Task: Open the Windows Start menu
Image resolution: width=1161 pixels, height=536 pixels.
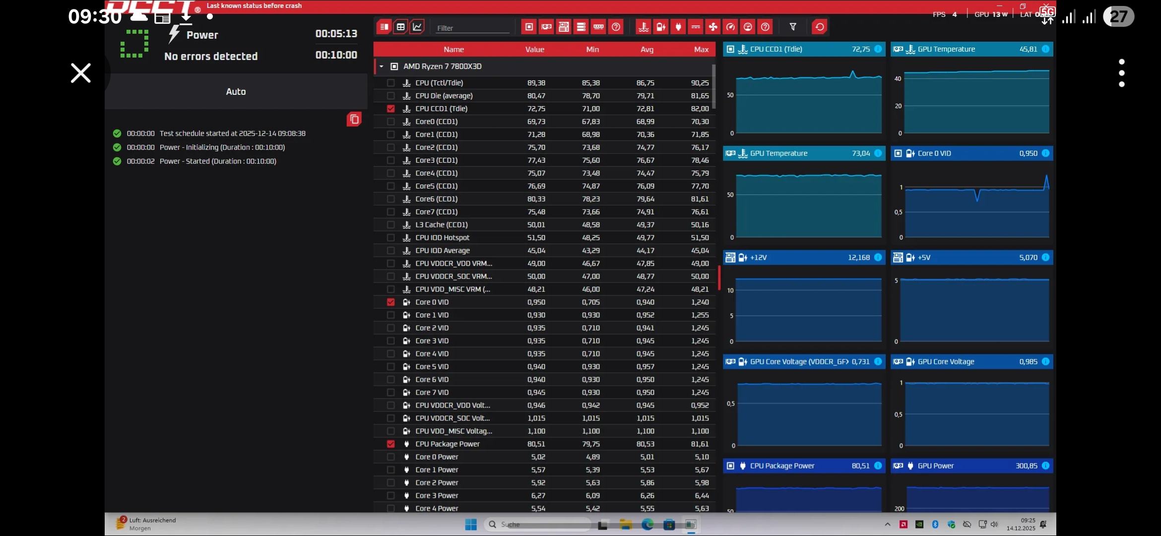Action: pos(471,524)
